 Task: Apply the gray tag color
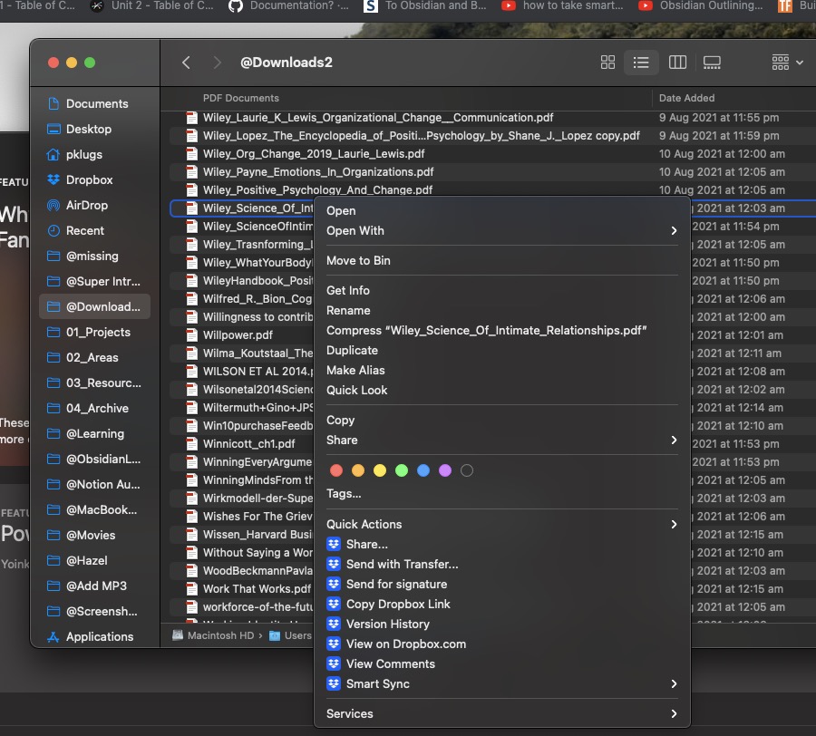point(467,470)
